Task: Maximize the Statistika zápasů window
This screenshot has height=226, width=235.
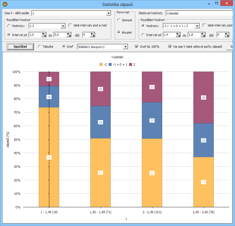Action: click(x=217, y=3)
